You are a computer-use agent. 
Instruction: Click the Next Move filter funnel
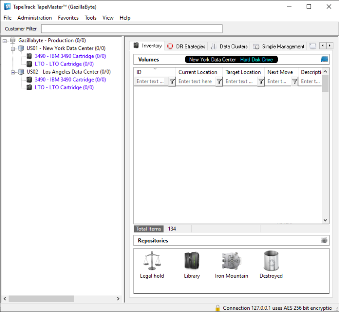tap(295, 82)
